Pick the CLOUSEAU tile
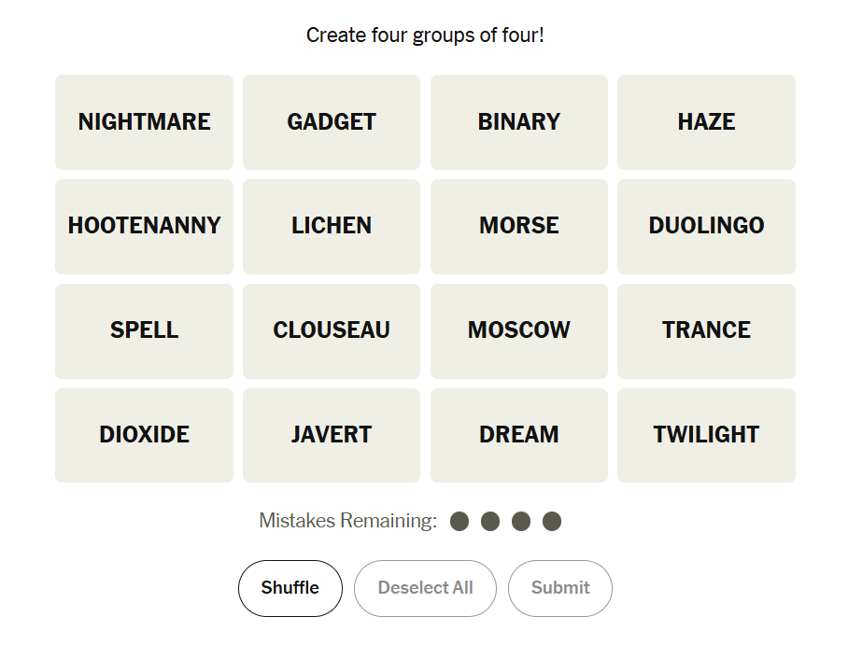Screen dimensions: 848x645 tap(332, 330)
